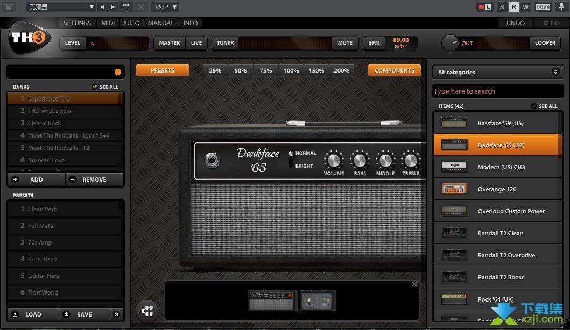Switch to the COMPONENTS tab

click(395, 70)
